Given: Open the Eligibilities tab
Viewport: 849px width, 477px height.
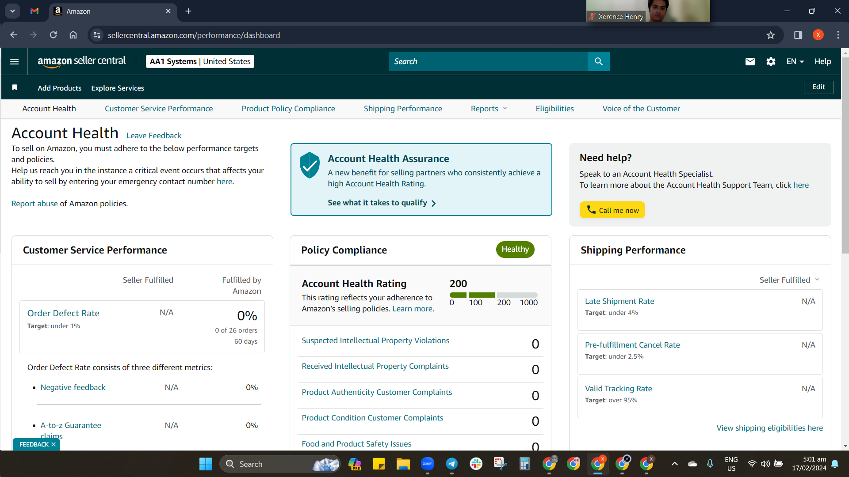Looking at the screenshot, I should (555, 109).
